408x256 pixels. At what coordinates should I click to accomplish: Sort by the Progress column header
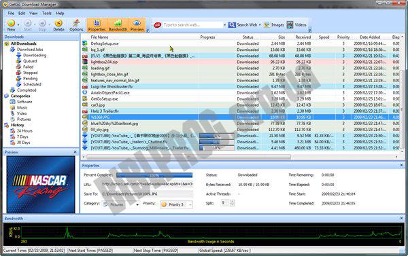(x=207, y=37)
